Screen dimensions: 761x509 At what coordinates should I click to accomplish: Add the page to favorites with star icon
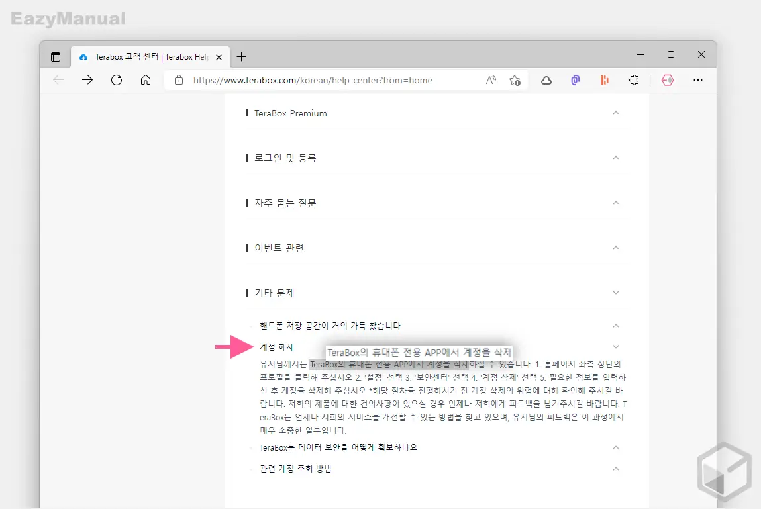[x=515, y=80]
